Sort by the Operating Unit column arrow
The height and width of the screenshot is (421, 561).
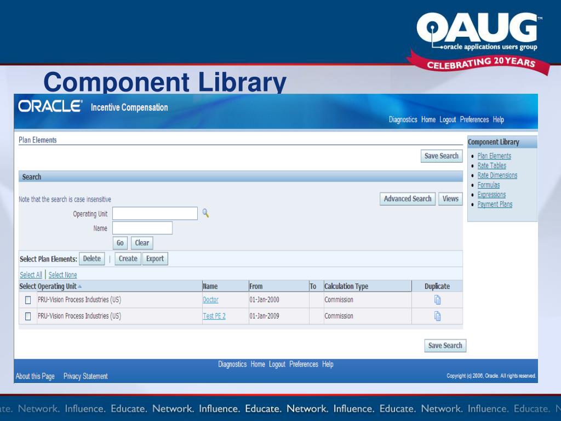pyautogui.click(x=80, y=286)
